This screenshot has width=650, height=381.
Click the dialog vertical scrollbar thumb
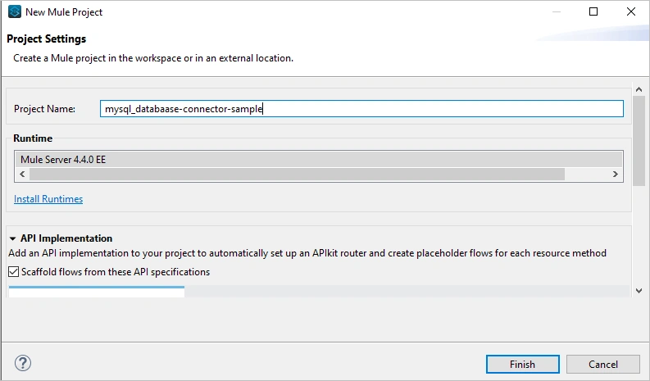[639, 141]
